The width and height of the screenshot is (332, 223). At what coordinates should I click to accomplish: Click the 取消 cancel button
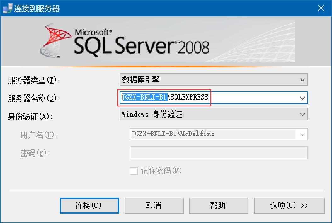[x=154, y=205]
